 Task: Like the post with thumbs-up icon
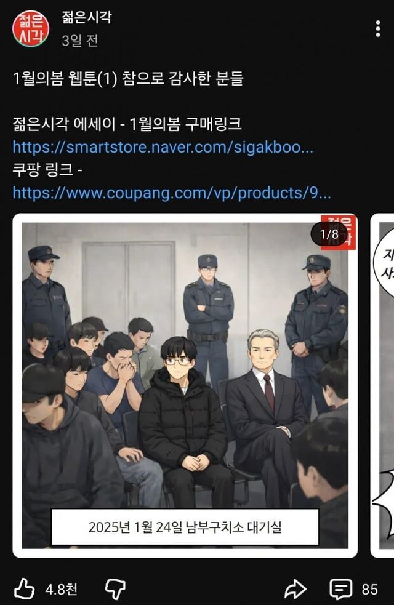[x=24, y=588]
